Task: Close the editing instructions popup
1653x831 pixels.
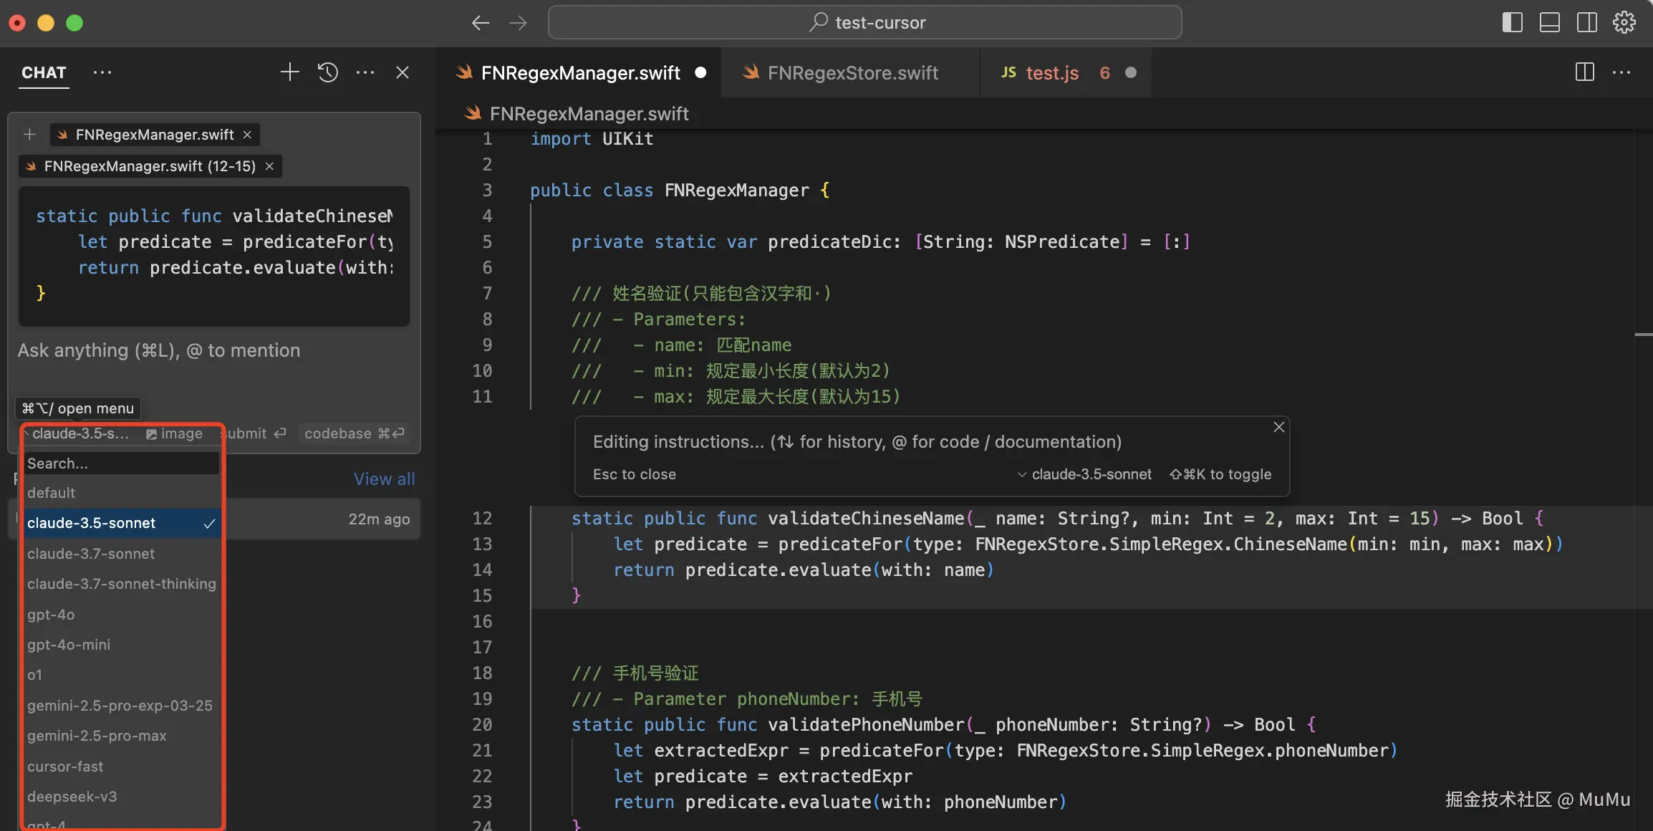Action: [x=1278, y=428]
